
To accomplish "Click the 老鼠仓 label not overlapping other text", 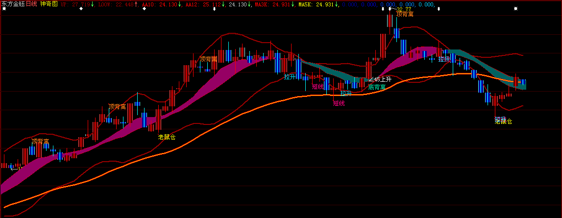I will point(167,137).
